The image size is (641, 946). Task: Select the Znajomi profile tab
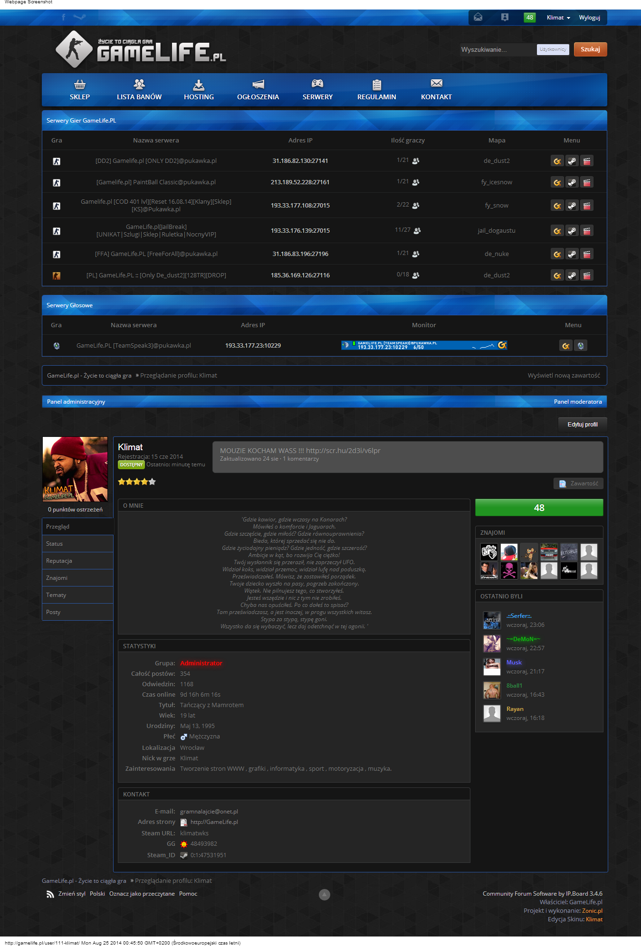click(77, 578)
